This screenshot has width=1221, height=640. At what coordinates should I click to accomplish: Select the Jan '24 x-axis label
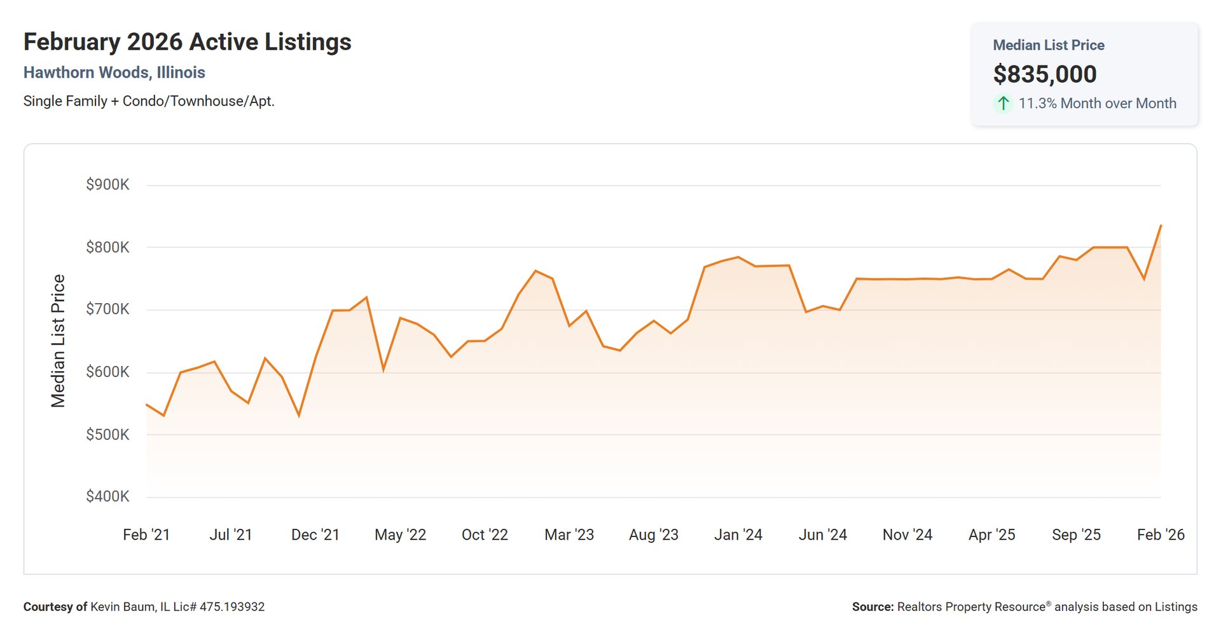[738, 534]
